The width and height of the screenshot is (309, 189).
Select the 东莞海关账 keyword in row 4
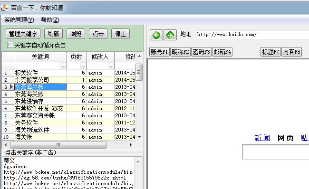(x=40, y=94)
